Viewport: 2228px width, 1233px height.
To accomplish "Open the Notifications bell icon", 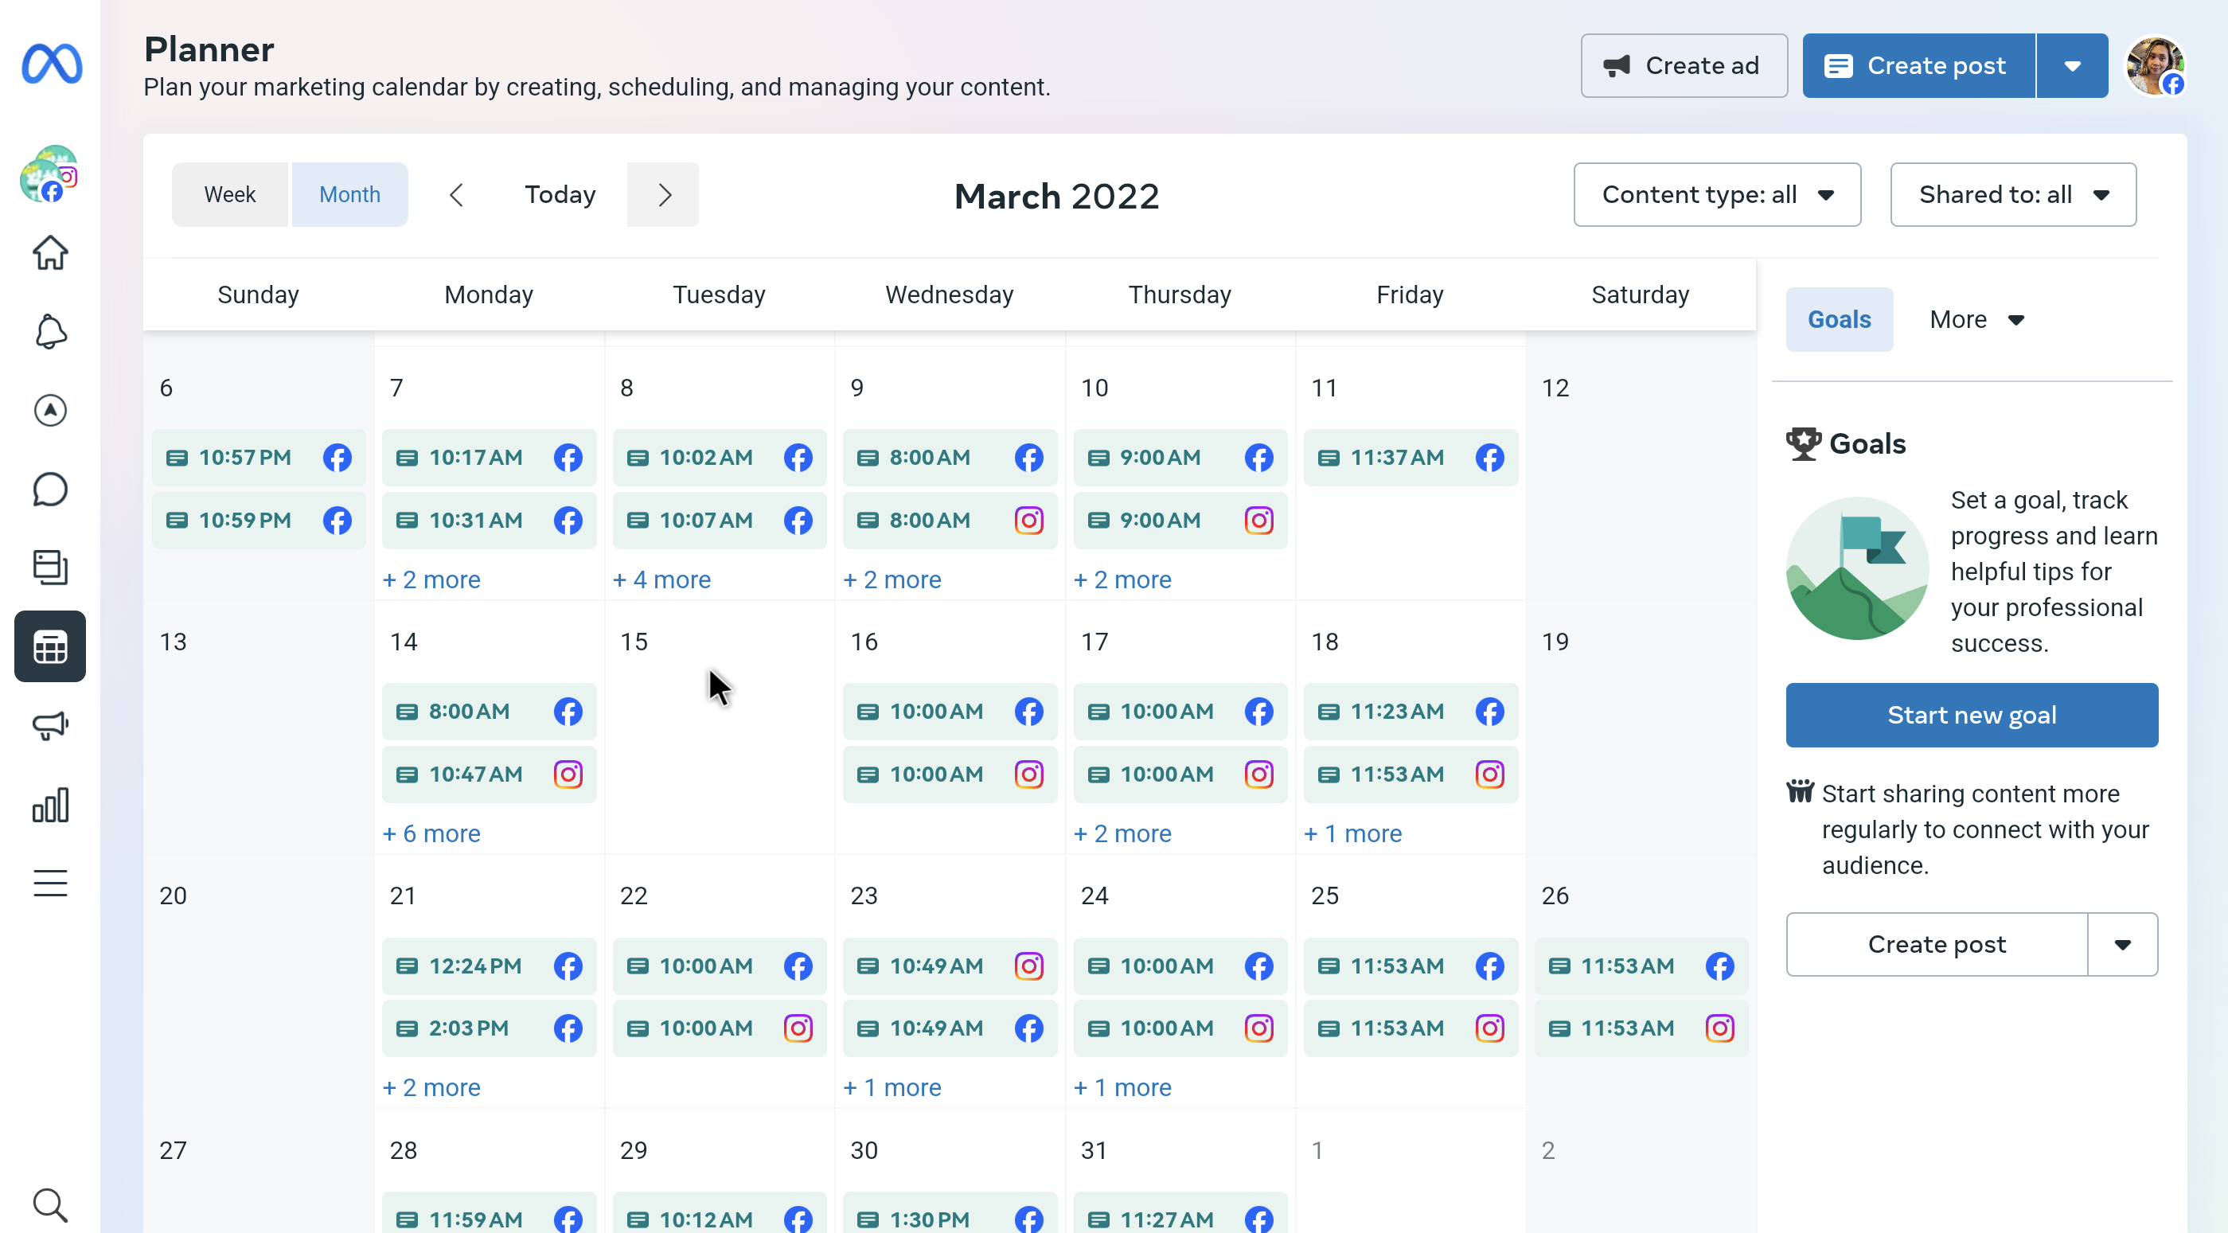I will click(x=50, y=332).
